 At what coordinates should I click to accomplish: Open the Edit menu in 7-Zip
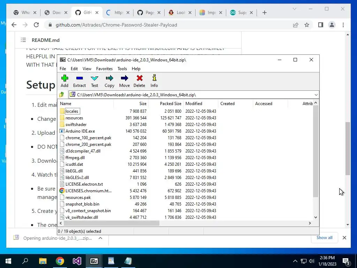(74, 69)
